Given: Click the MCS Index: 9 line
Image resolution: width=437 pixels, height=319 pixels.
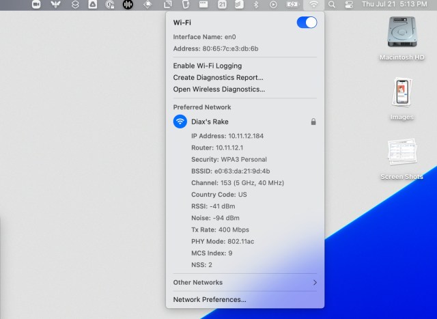Looking at the screenshot, I should (212, 253).
